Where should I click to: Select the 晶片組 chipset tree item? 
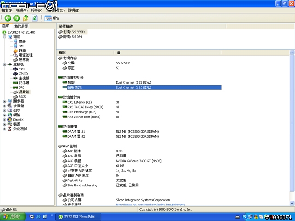click(x=24, y=92)
